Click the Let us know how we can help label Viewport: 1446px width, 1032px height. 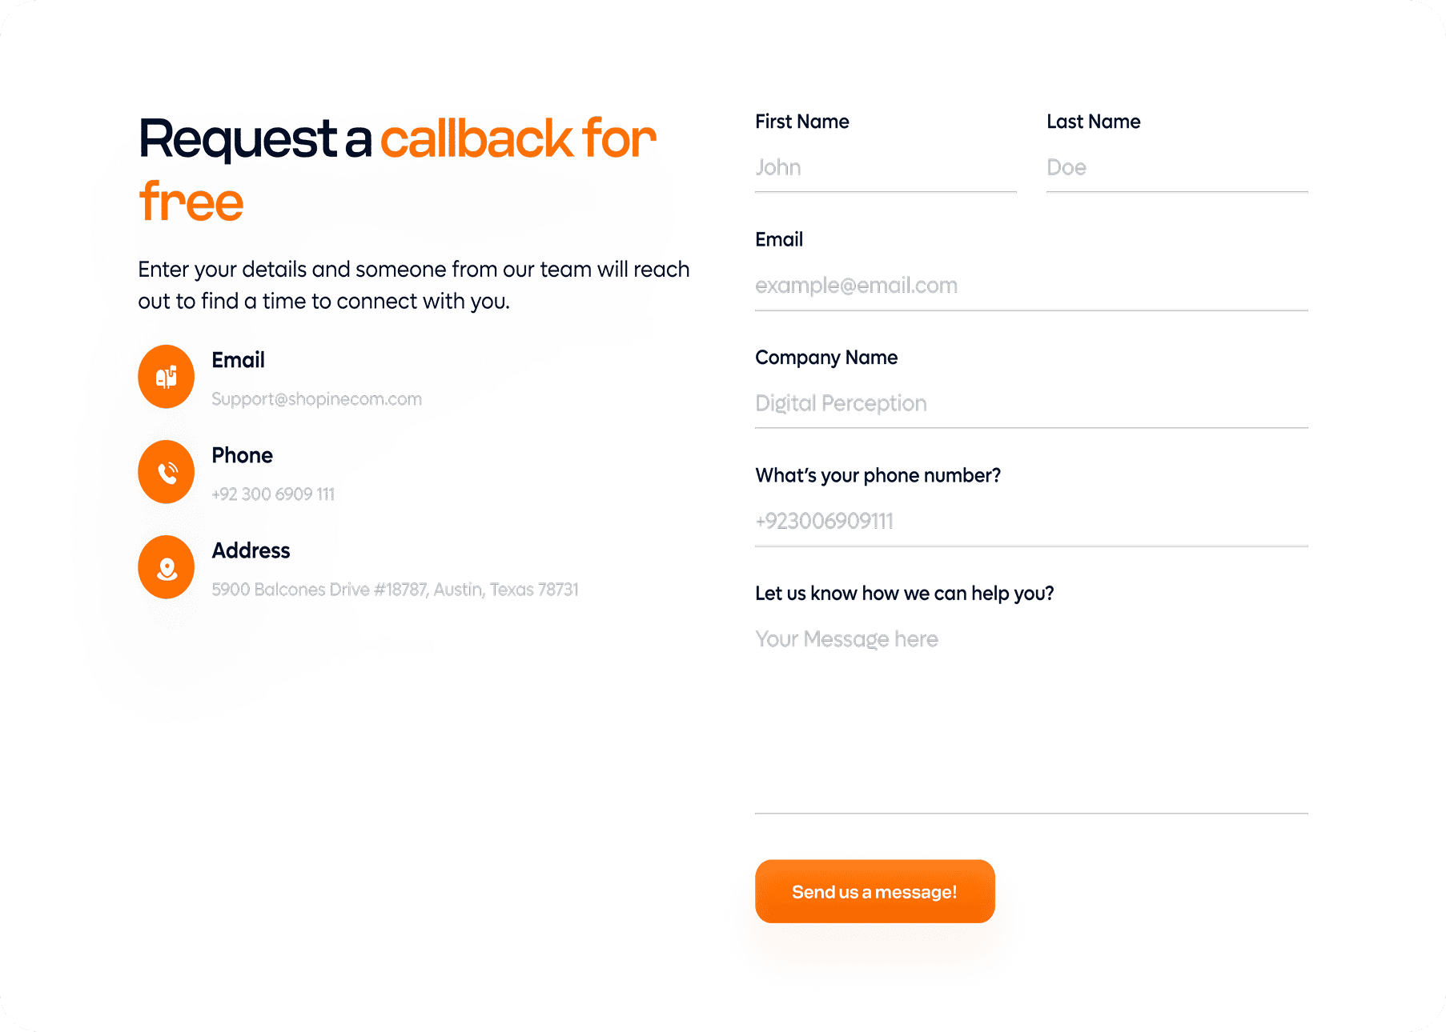[905, 594]
